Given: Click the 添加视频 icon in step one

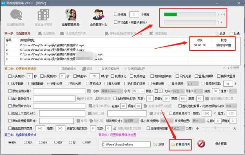Looking at the screenshot, I should 40,34.
